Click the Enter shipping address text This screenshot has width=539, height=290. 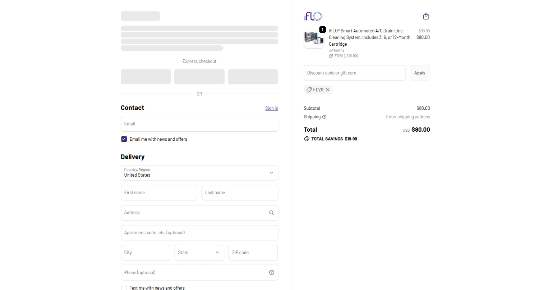(x=408, y=117)
